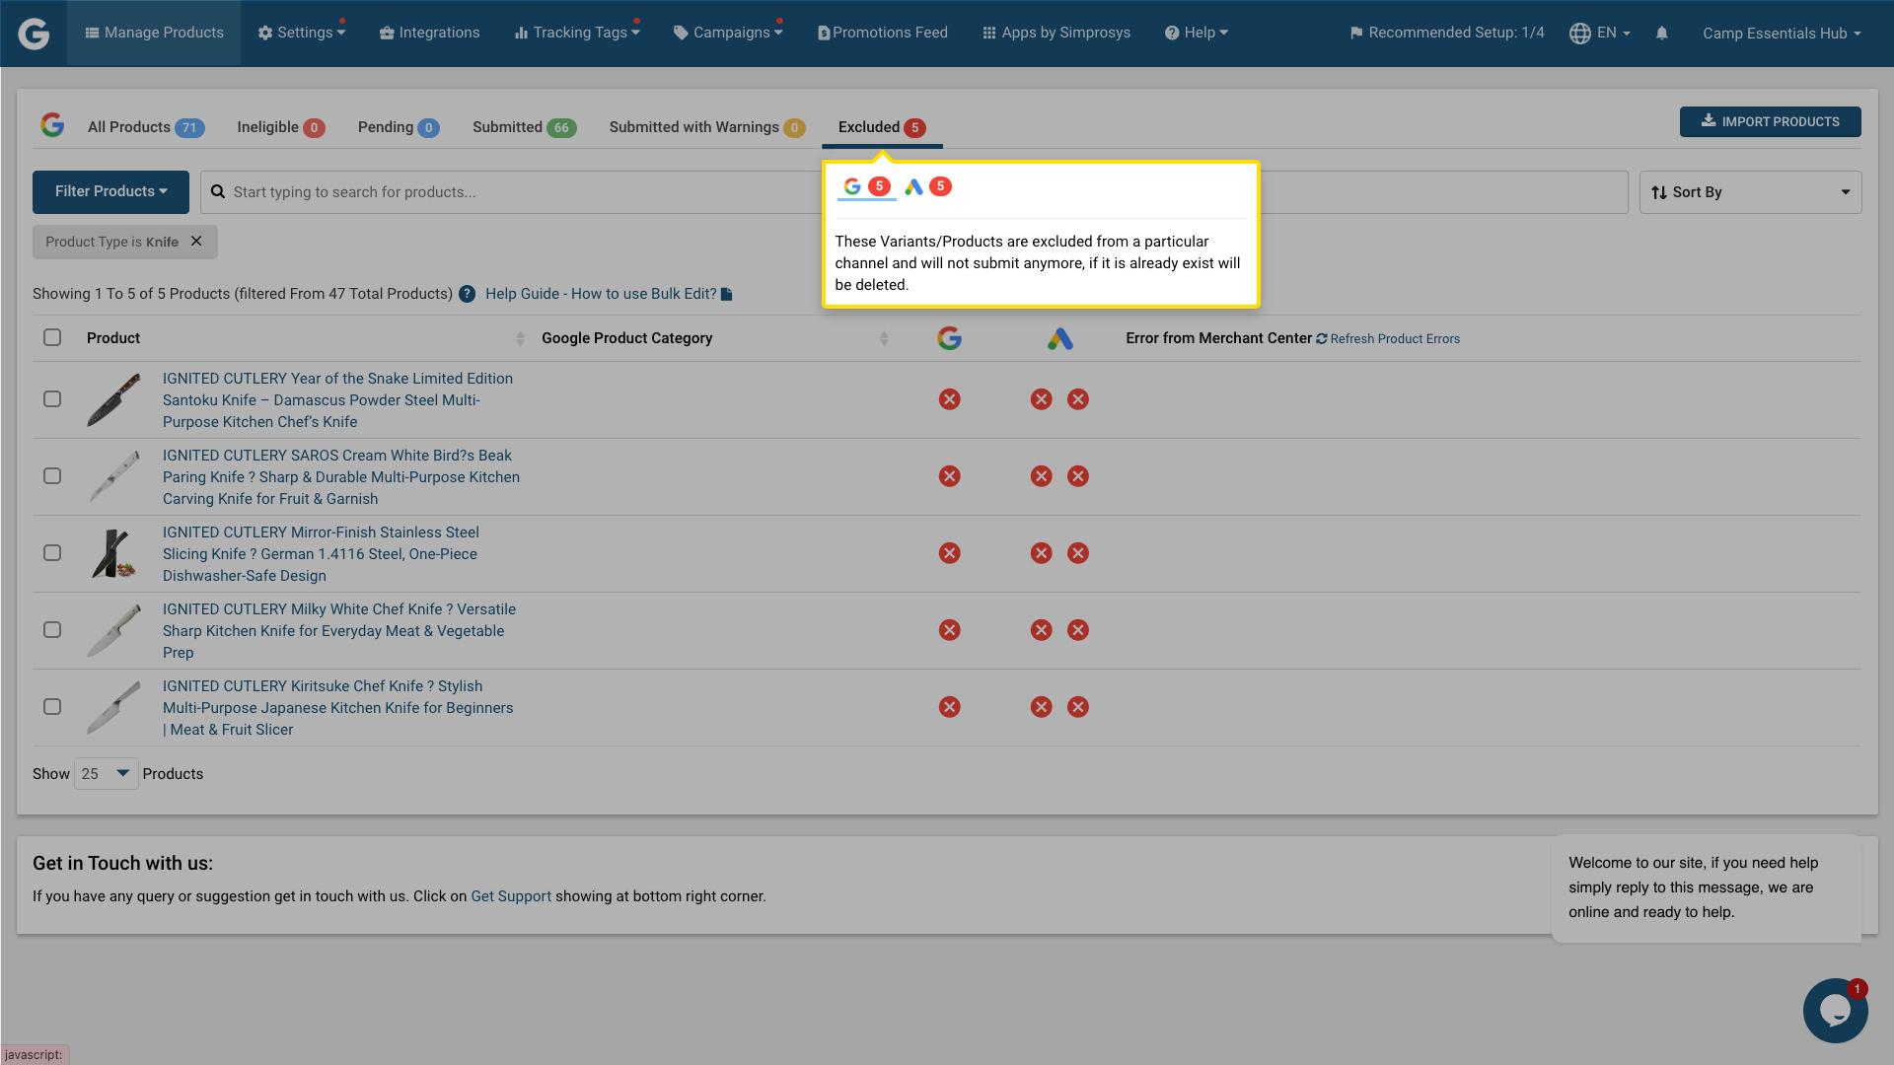The height and width of the screenshot is (1065, 1894).
Task: Check the checkbox for the Kiritsuke Chef Knife row
Action: (x=52, y=707)
